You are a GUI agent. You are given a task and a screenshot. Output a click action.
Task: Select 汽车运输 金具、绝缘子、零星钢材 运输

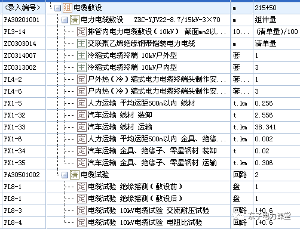[152, 163]
